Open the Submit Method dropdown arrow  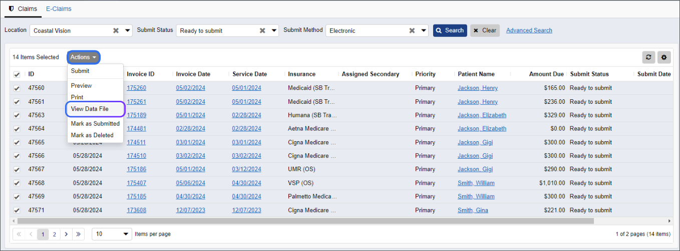pos(424,30)
